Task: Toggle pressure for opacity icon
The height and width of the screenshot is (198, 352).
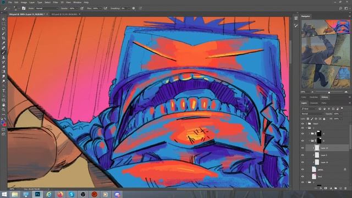Action: 82,8
